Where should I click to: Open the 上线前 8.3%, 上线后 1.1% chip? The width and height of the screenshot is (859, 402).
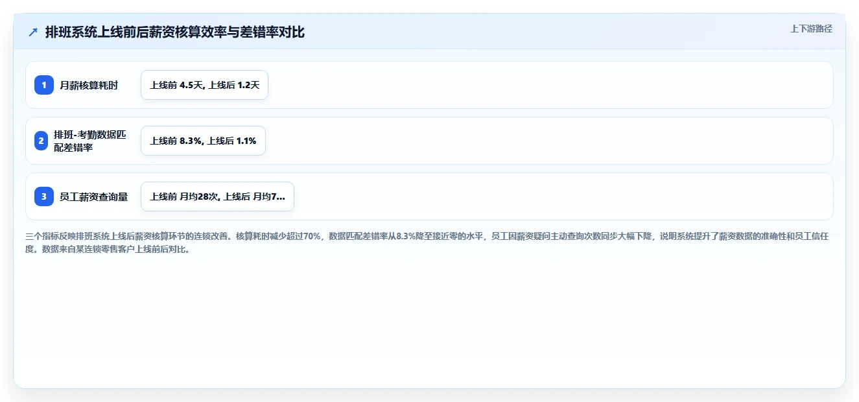click(203, 141)
